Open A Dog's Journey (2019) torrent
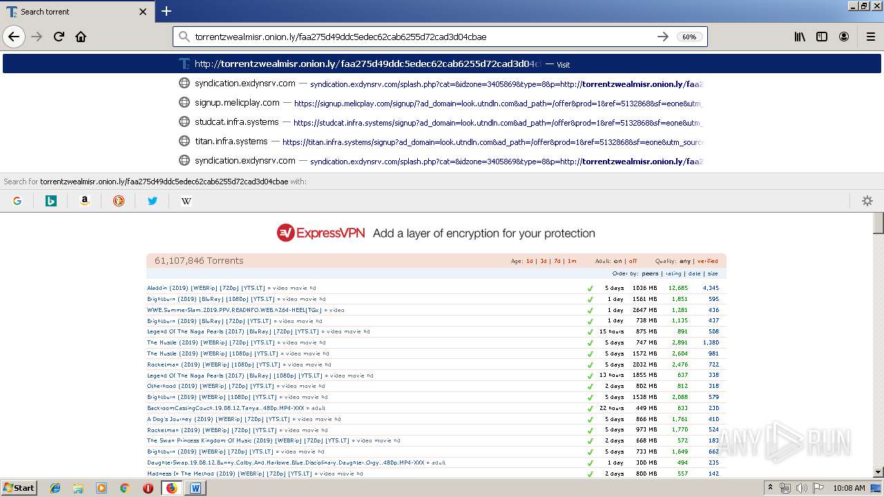This screenshot has width=884, height=497. click(218, 419)
